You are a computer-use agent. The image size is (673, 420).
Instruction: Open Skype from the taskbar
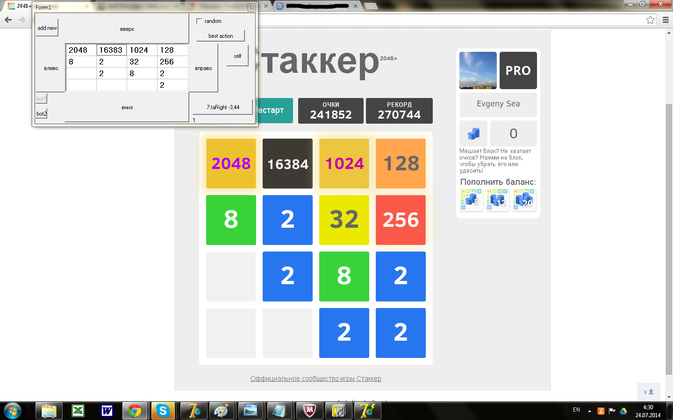tap(163, 411)
